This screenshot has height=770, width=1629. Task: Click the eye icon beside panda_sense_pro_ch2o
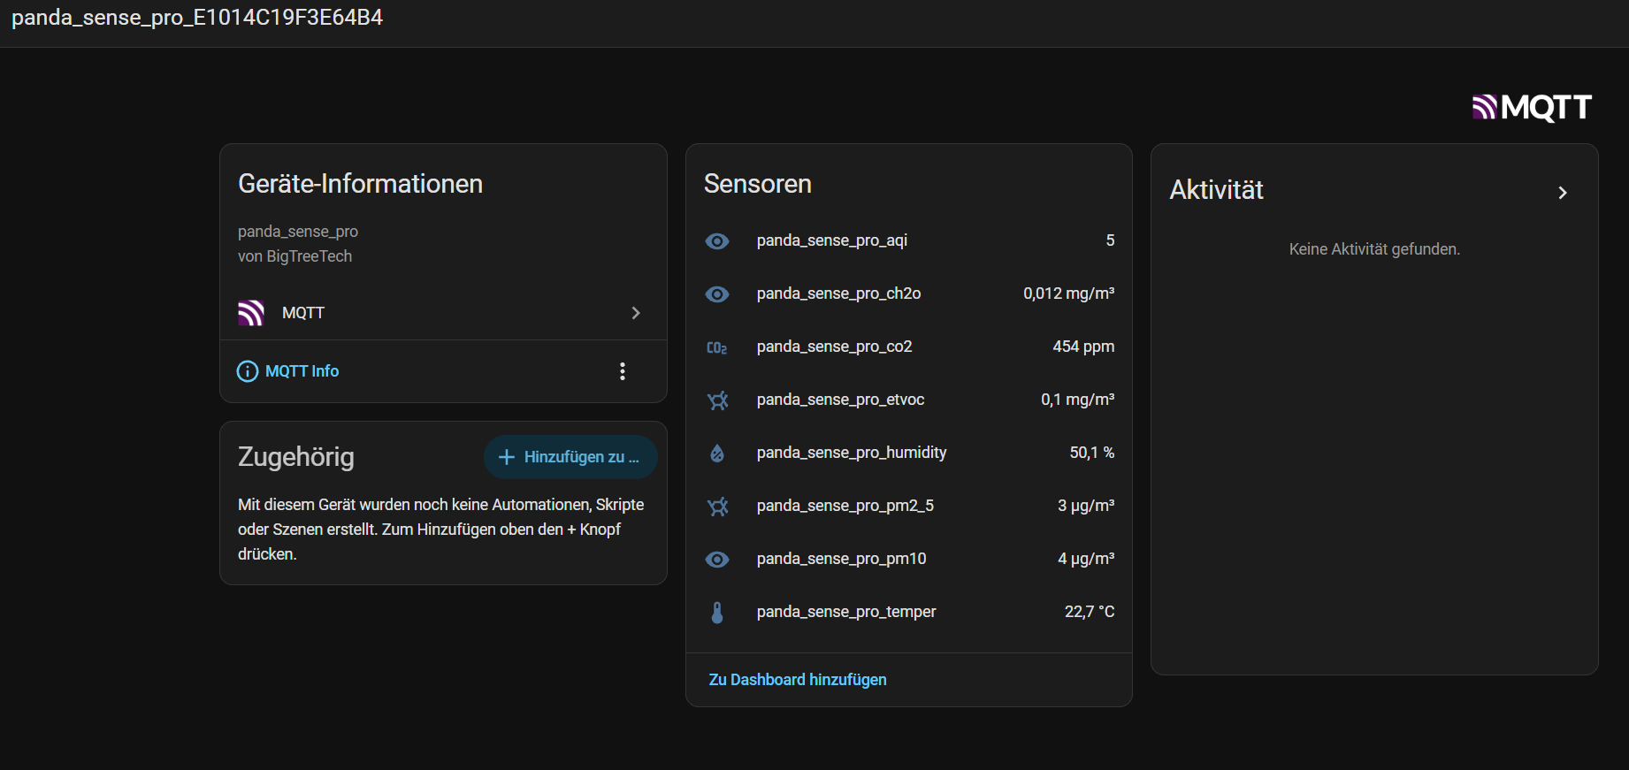click(717, 294)
